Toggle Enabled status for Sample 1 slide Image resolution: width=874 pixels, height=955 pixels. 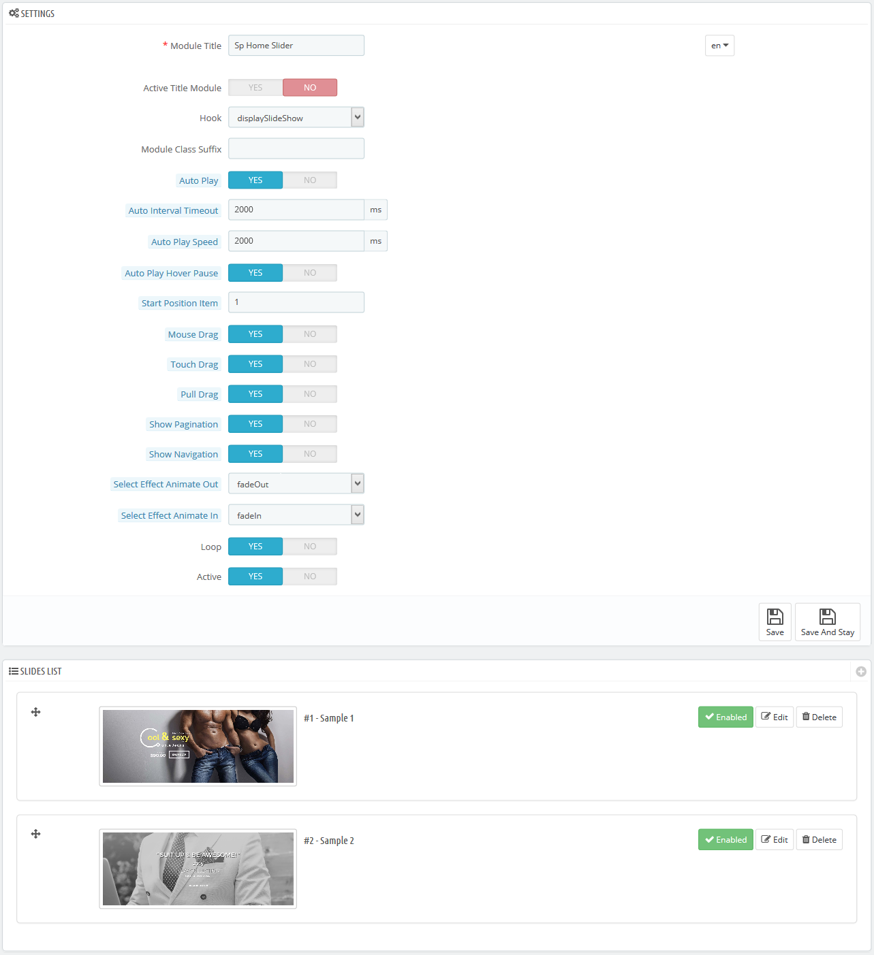tap(725, 717)
